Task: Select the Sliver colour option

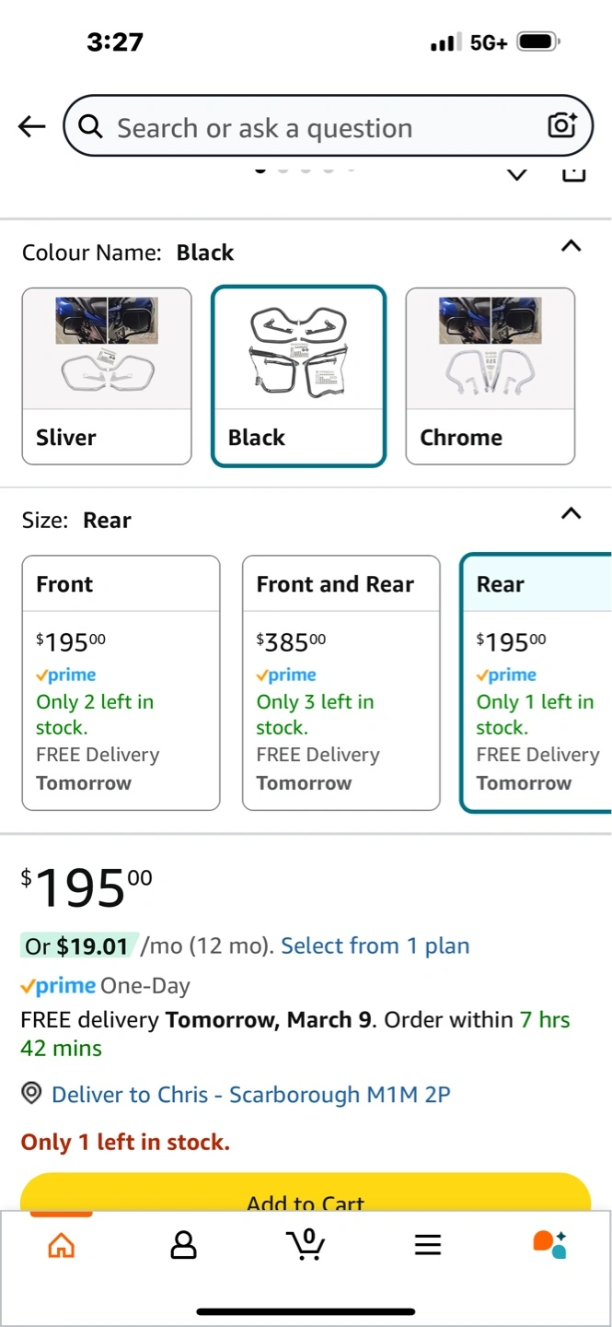Action: click(107, 376)
